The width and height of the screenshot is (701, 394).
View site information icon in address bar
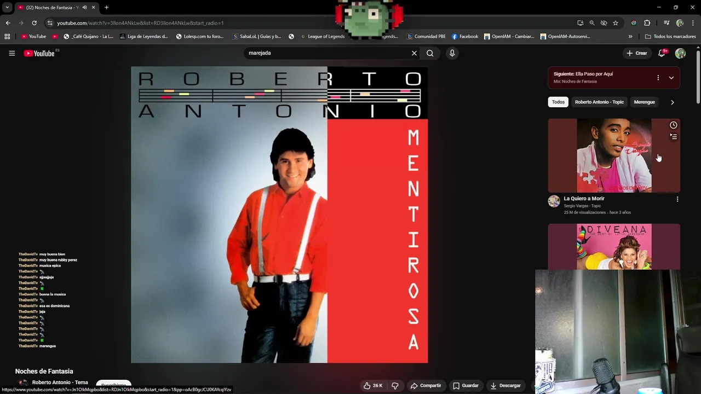[50, 23]
